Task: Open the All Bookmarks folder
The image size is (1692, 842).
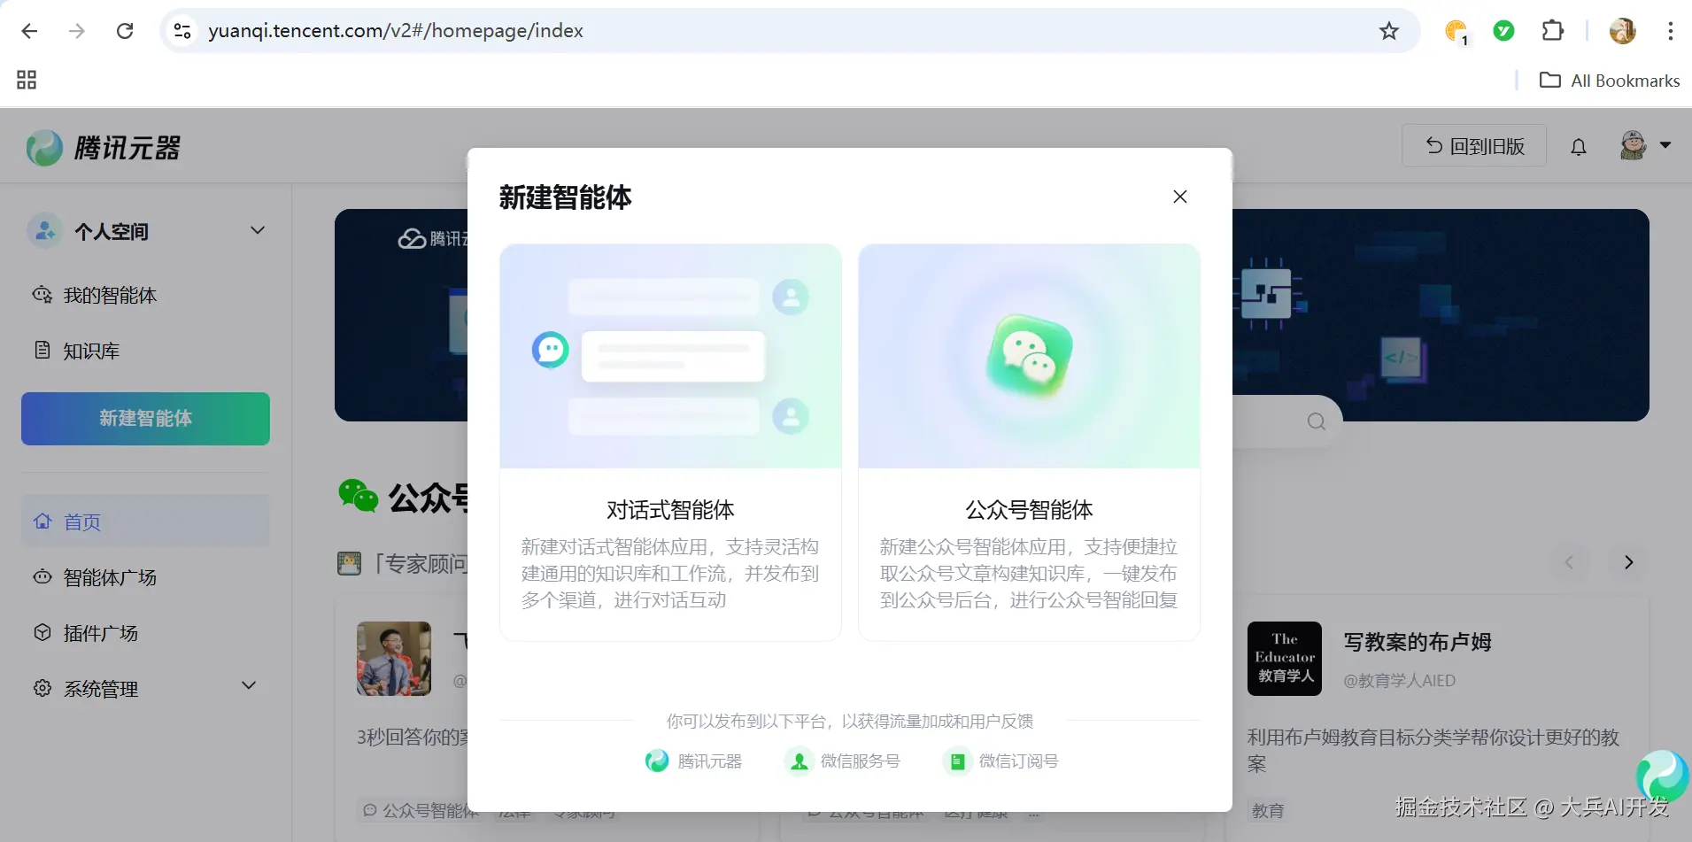Action: point(1610,81)
